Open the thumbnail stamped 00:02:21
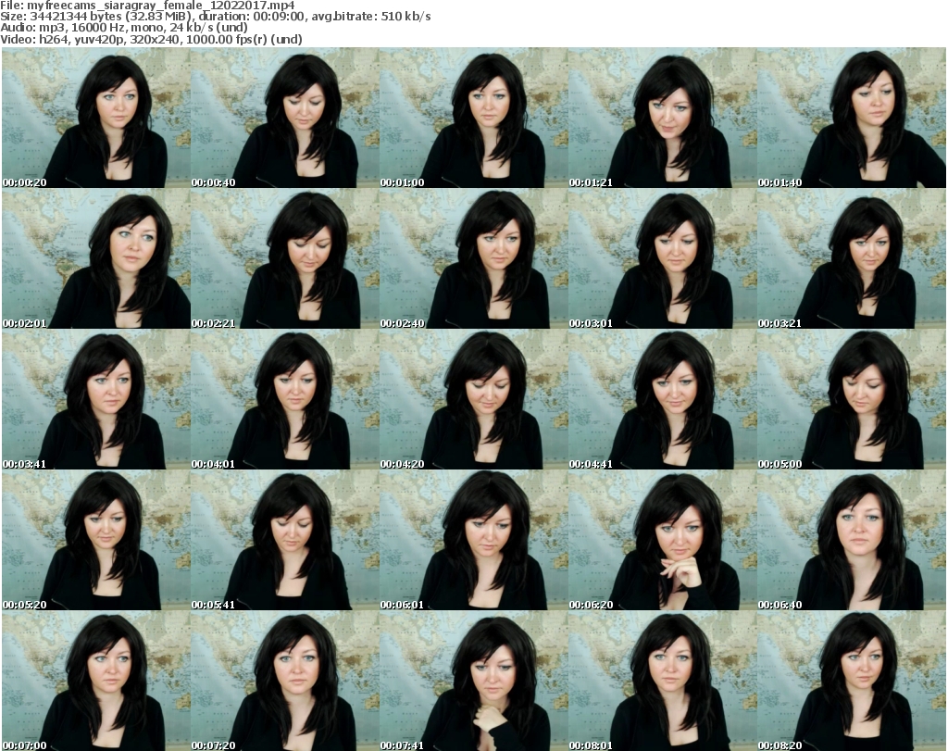 (x=285, y=258)
